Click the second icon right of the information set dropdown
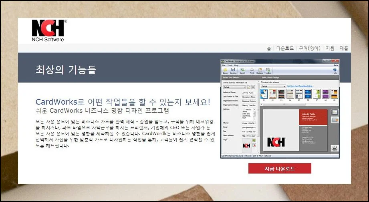This screenshot has height=202, width=369. pos(253,87)
